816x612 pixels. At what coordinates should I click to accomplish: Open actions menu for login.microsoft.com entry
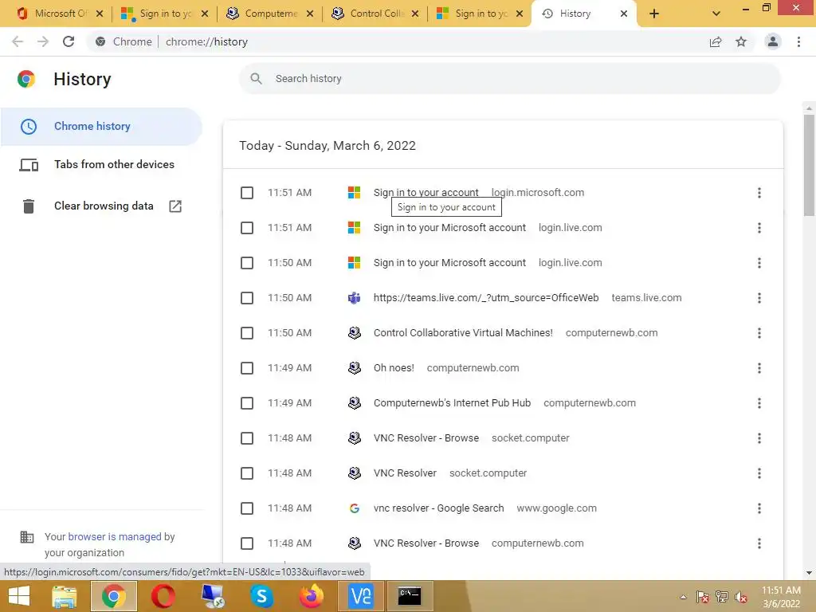(x=759, y=193)
